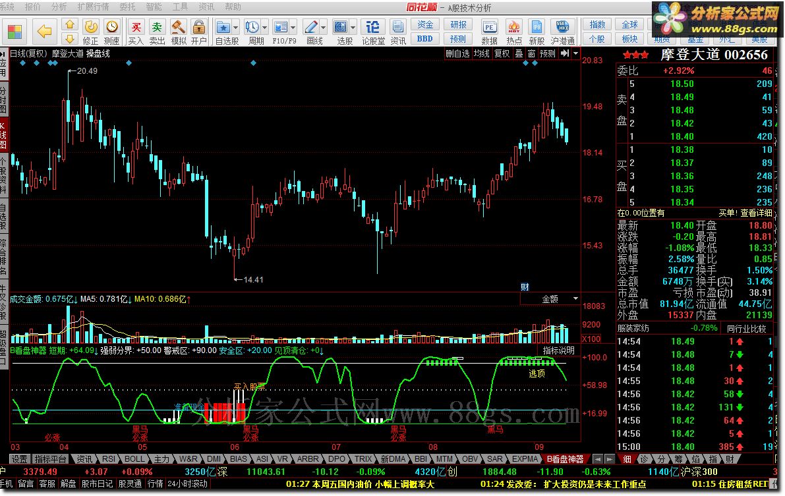Open the 工具 menu
The width and height of the screenshot is (785, 496).
coord(180,7)
